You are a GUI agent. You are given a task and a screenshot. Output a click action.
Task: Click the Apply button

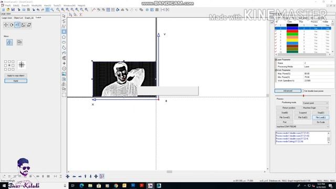16,81
